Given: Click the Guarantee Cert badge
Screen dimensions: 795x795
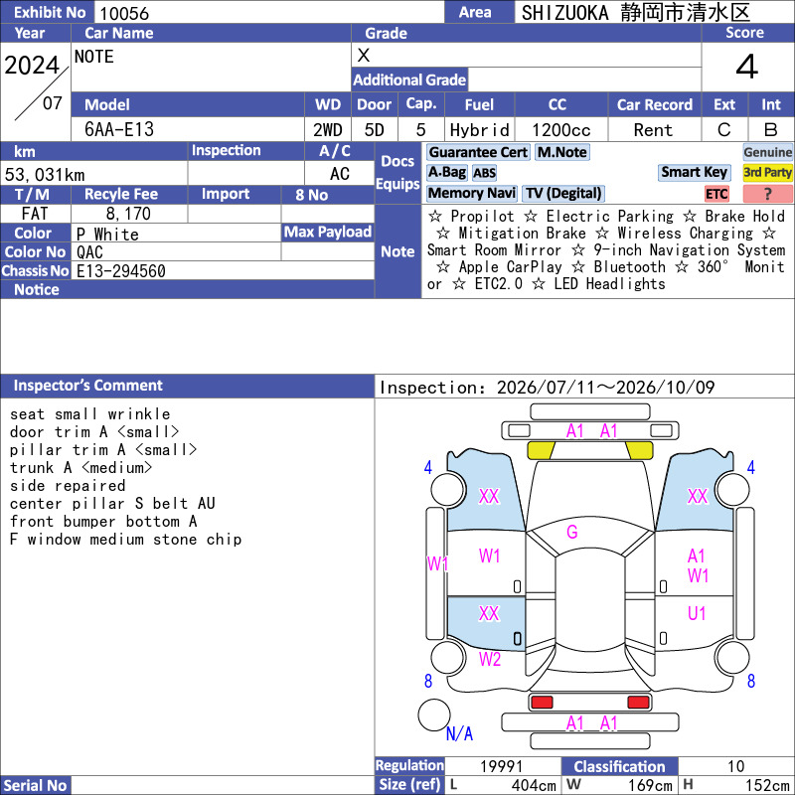Looking at the screenshot, I should pos(478,153).
